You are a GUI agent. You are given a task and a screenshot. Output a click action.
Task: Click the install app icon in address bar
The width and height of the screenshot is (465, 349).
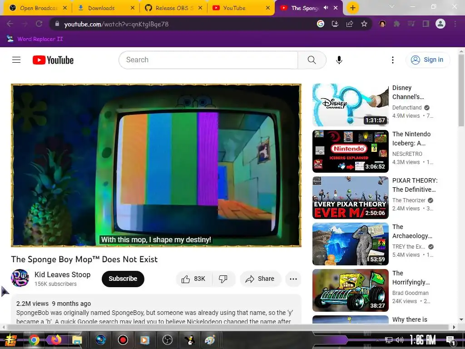[335, 24]
